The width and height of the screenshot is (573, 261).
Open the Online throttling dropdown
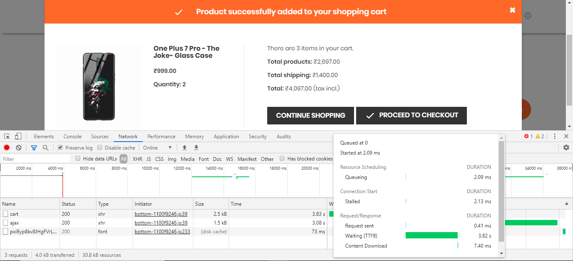pyautogui.click(x=157, y=147)
